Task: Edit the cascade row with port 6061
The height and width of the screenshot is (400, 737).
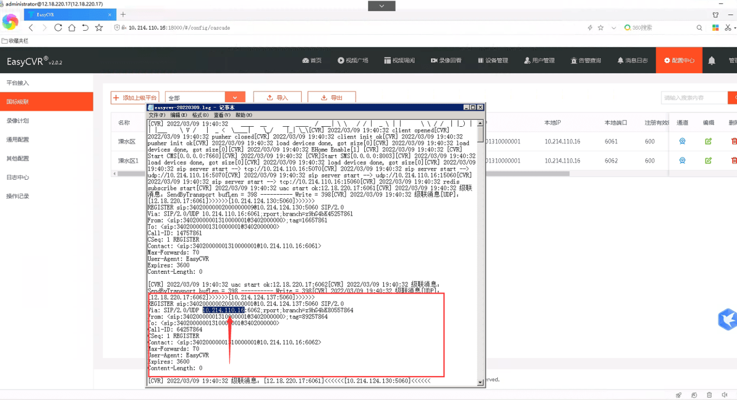Action: tap(708, 141)
